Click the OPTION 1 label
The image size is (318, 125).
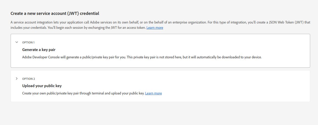point(28,42)
